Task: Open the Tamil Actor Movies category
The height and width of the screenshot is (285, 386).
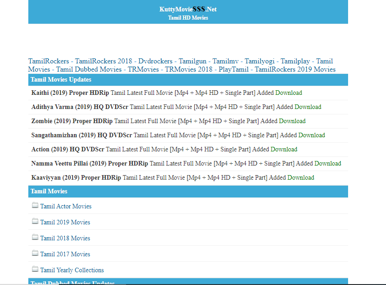Action: (66, 206)
